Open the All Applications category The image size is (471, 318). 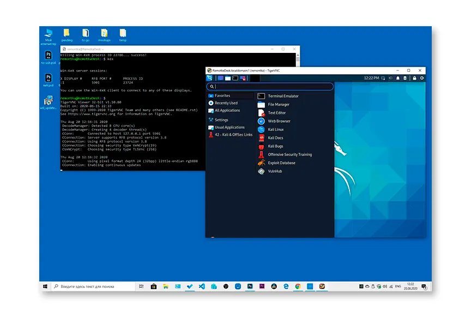tap(231, 110)
